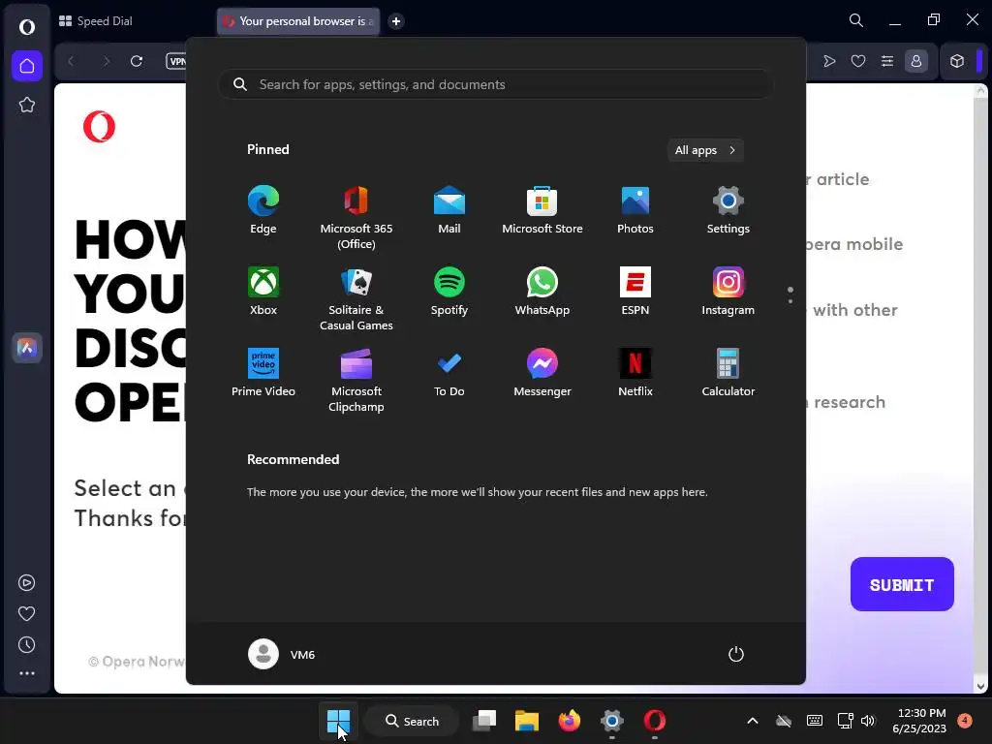This screenshot has height=744, width=992.
Task: Open Opera Easy Setup sliders
Action: 887,61
